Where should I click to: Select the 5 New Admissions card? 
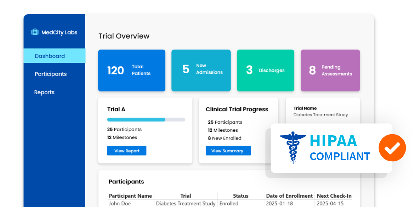coord(201,71)
